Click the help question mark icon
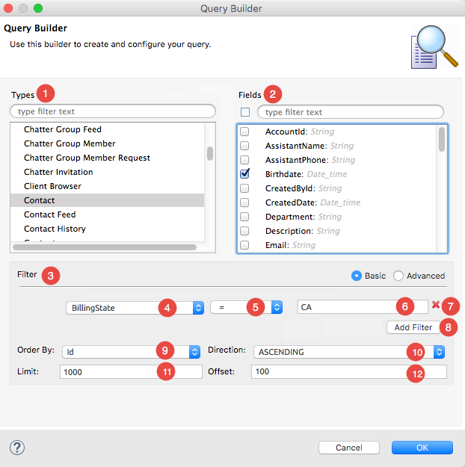This screenshot has width=465, height=467. pyautogui.click(x=17, y=448)
